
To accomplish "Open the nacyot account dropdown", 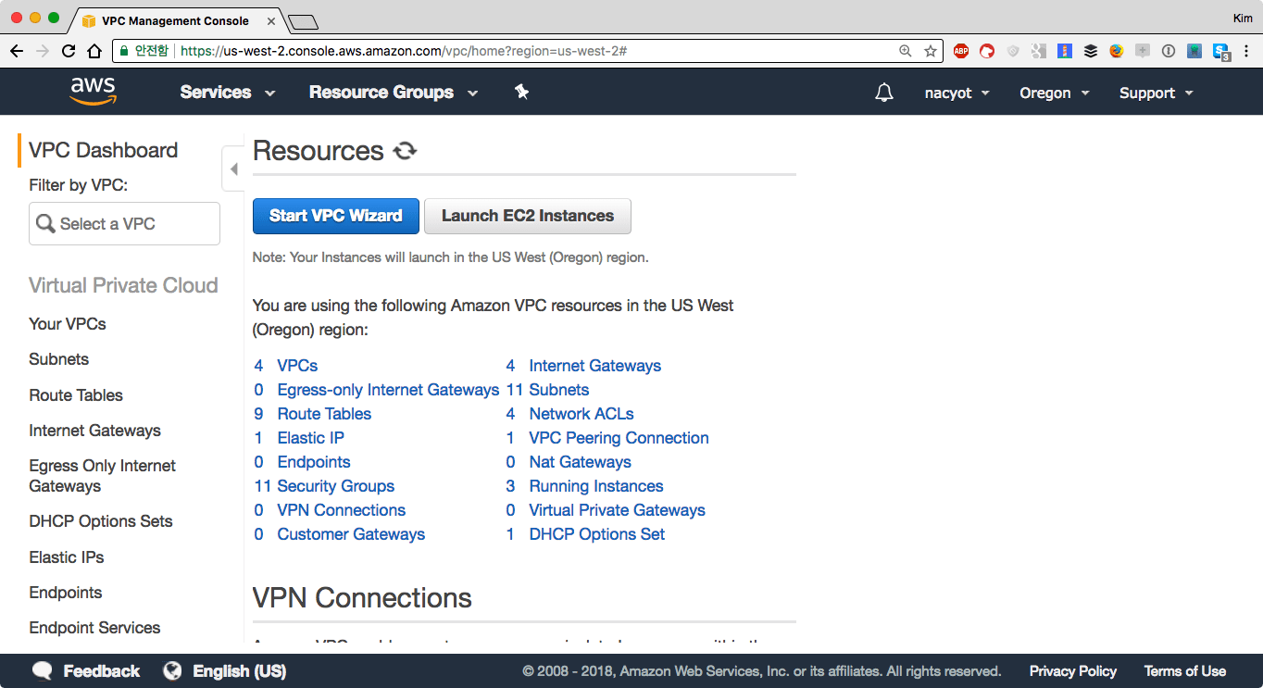I will (x=957, y=93).
